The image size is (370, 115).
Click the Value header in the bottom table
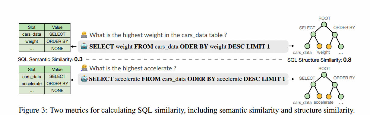(57, 69)
